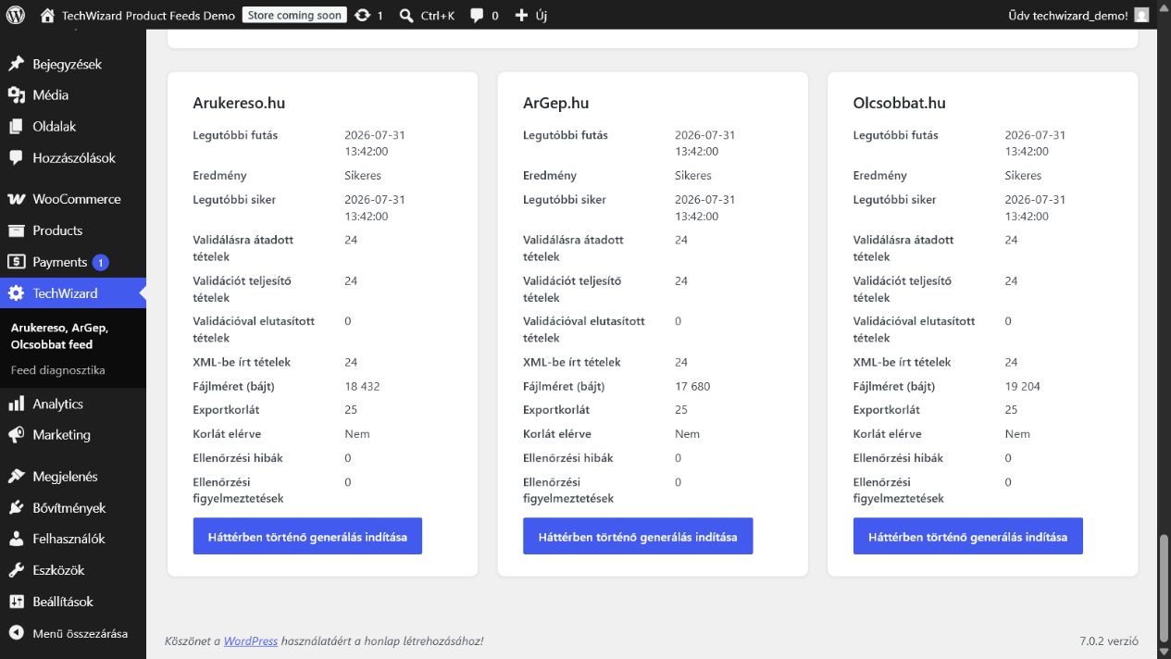Start background generation for Olcsobbat.hu
The image size is (1171, 659).
(x=967, y=536)
